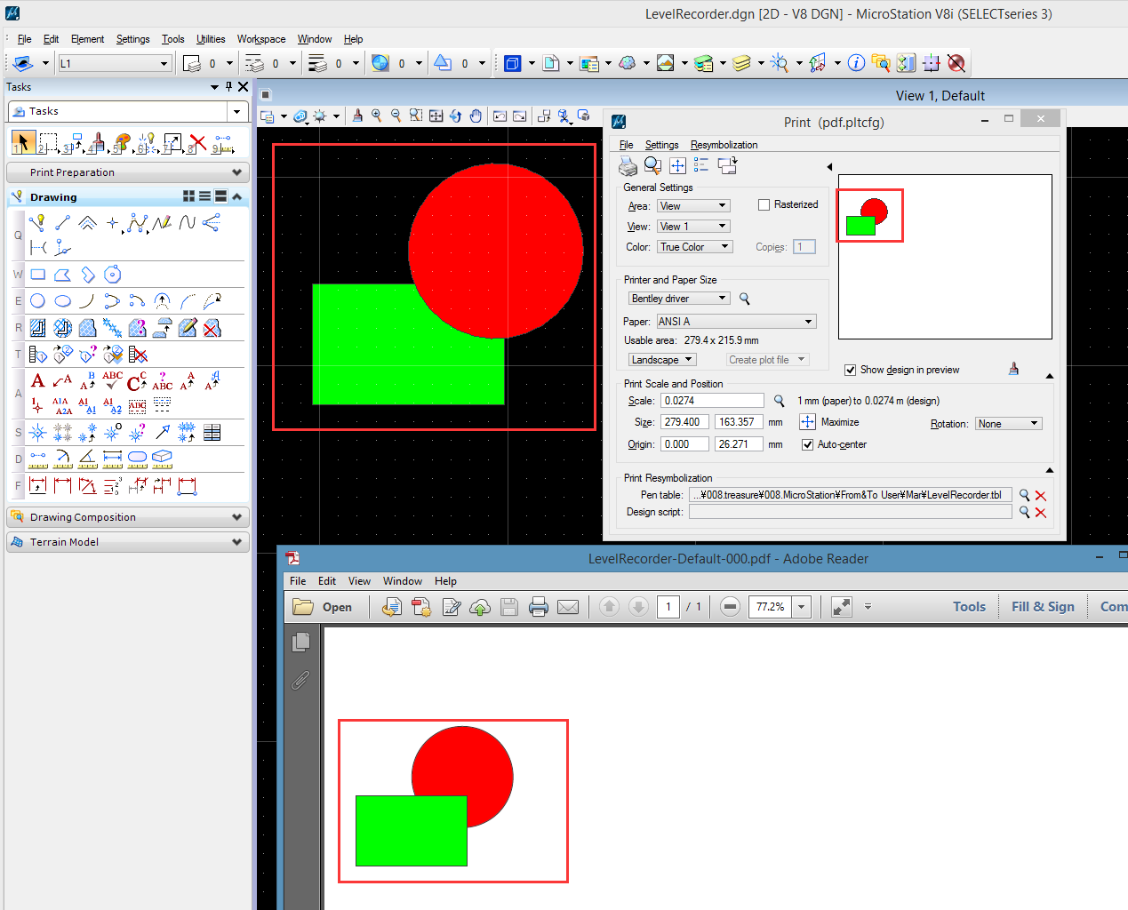Open the Resymbolization menu in Print dialog
The image size is (1128, 910).
pyautogui.click(x=724, y=145)
